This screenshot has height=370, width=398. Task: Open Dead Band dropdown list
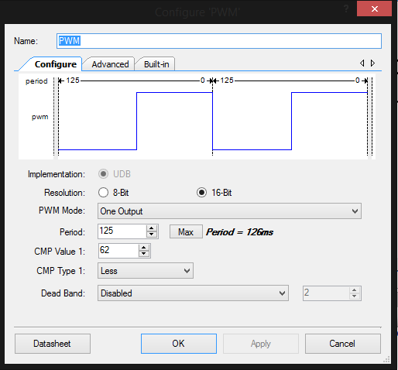[193, 293]
